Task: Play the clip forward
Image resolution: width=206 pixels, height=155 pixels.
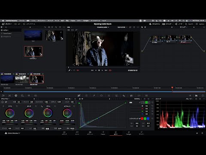Action: [102, 70]
